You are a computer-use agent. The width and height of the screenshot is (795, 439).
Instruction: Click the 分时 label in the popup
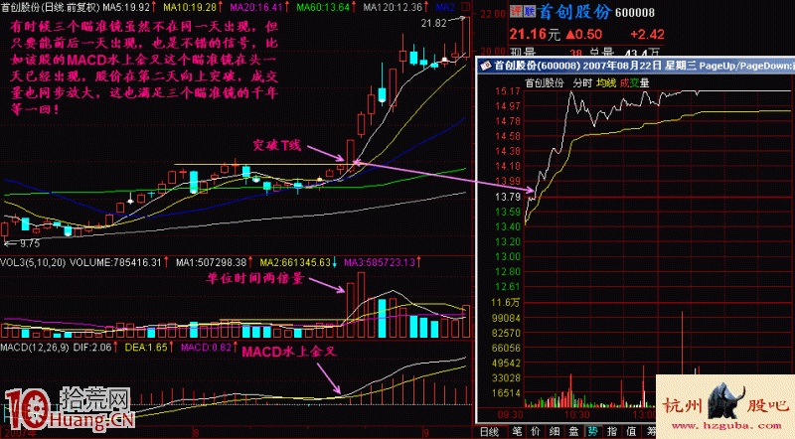click(582, 82)
